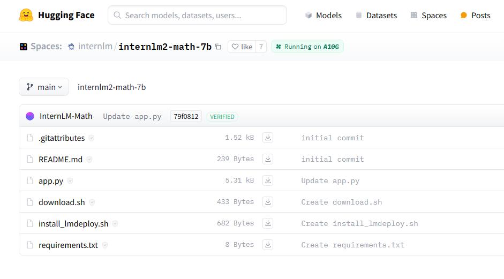This screenshot has height=279, width=504.
Task: Open the README.md file
Action: click(61, 160)
